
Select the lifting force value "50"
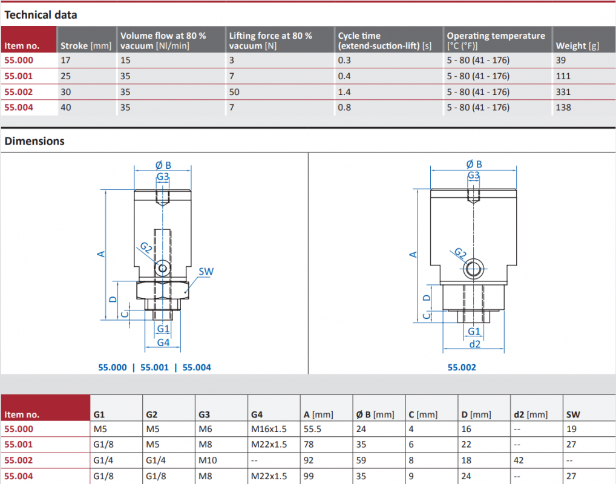click(x=234, y=92)
